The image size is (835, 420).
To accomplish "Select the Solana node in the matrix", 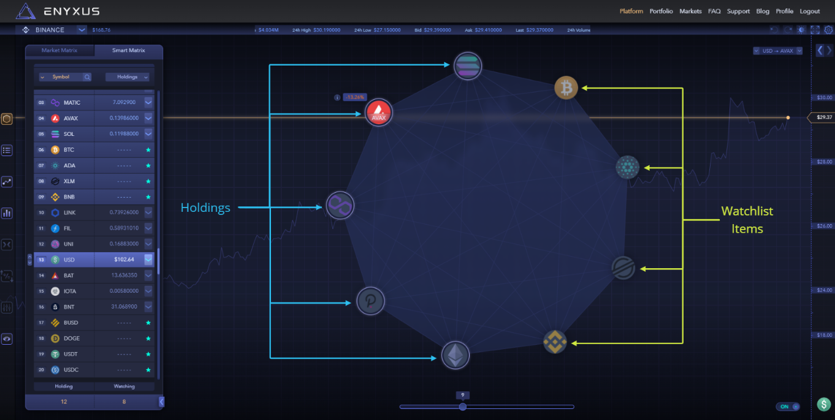I will [468, 66].
